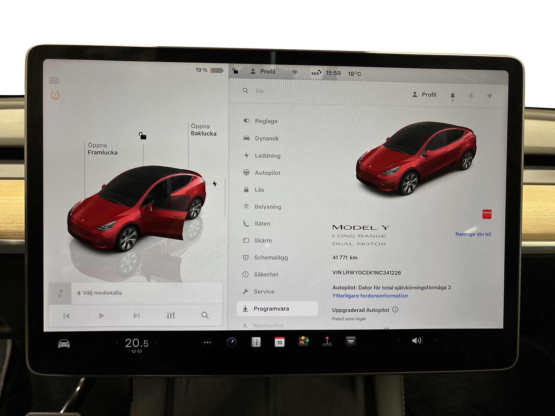Viewport: 555px width, 416px height.
Task: Open the owner's manual app icon
Action: (x=256, y=342)
